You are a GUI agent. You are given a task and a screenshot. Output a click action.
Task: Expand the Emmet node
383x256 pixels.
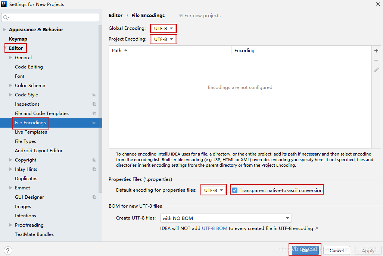click(x=10, y=188)
